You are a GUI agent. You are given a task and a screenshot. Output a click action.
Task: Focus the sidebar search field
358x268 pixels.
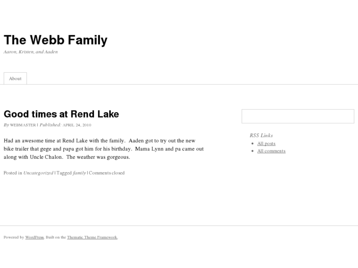click(x=297, y=116)
